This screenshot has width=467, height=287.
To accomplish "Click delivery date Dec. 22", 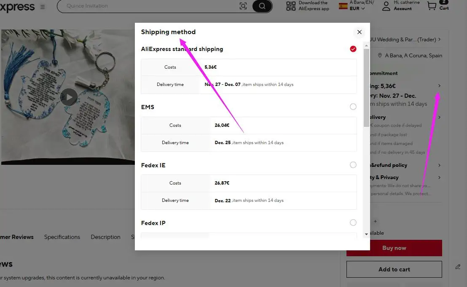I will click(x=223, y=200).
